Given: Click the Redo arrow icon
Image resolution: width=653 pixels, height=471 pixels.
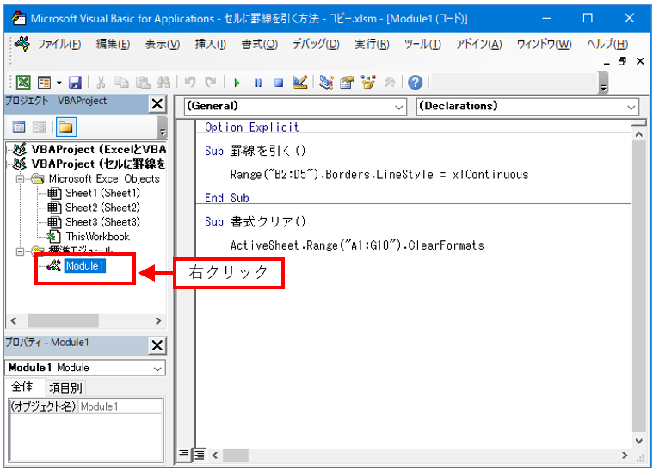Looking at the screenshot, I should [x=211, y=82].
